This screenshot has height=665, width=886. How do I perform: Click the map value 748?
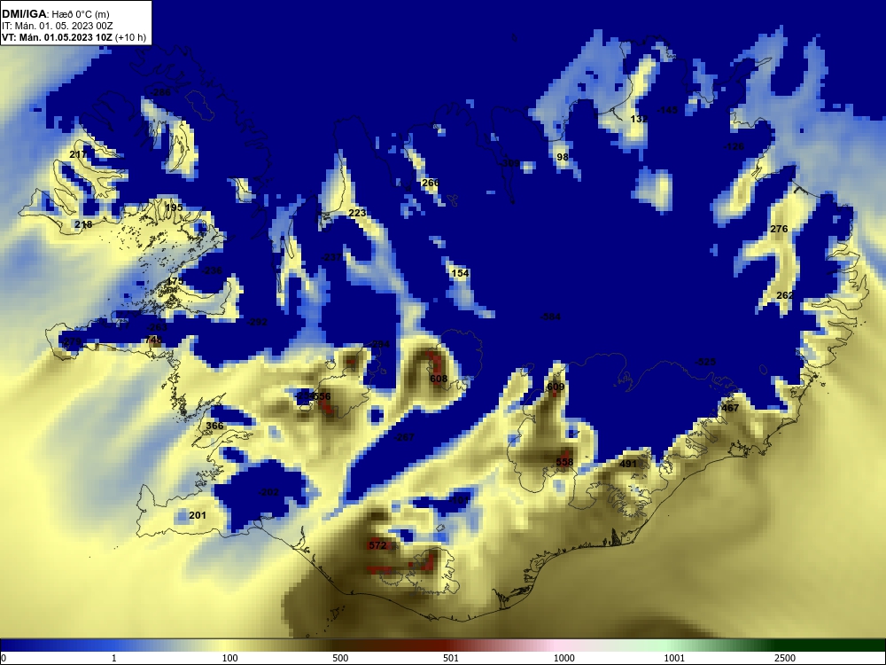153,340
